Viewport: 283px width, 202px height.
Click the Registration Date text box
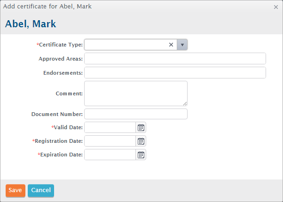pos(110,141)
